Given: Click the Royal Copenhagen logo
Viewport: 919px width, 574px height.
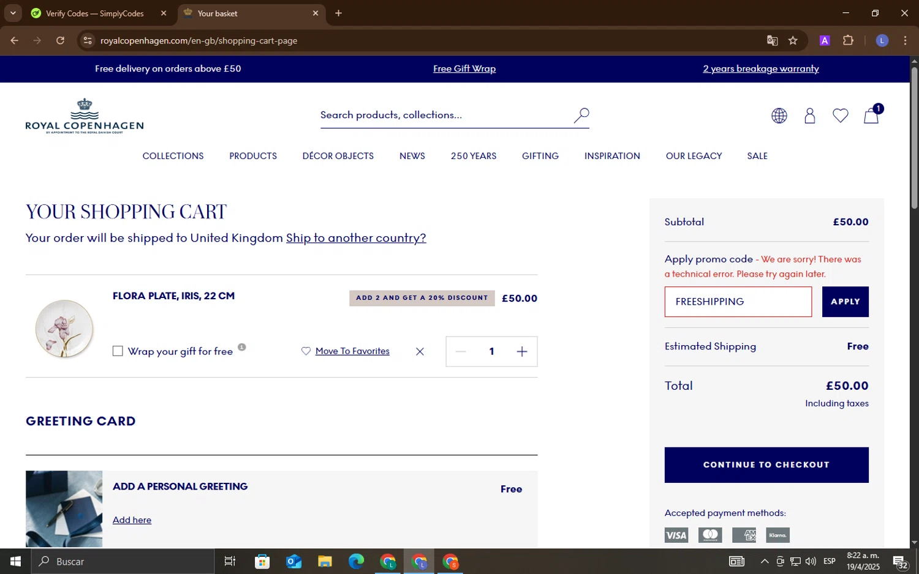Looking at the screenshot, I should pyautogui.click(x=85, y=116).
